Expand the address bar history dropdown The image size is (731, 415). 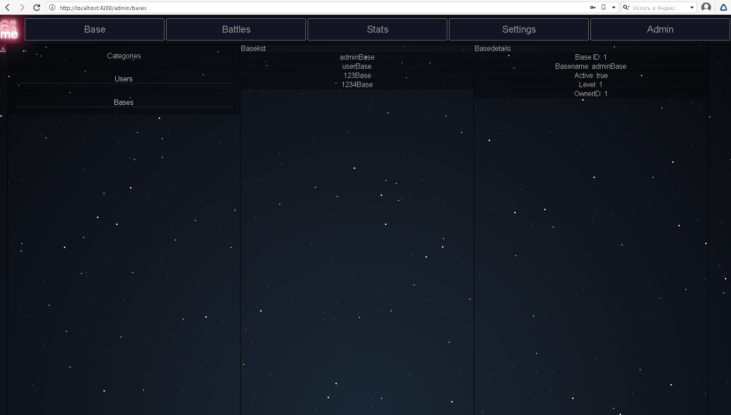tap(614, 7)
